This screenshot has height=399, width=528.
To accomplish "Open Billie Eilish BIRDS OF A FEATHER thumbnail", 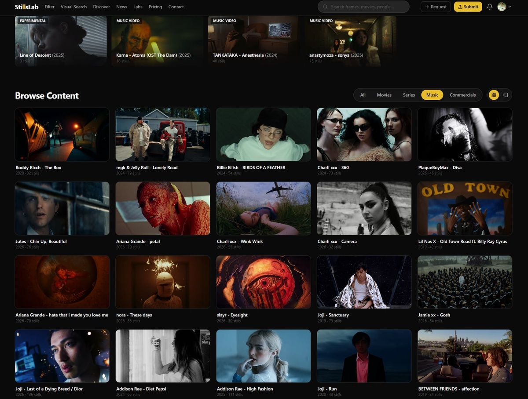I will (264, 134).
